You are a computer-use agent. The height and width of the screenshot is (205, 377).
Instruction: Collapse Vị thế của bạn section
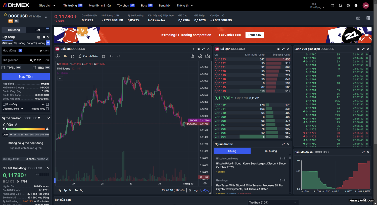tap(49, 118)
